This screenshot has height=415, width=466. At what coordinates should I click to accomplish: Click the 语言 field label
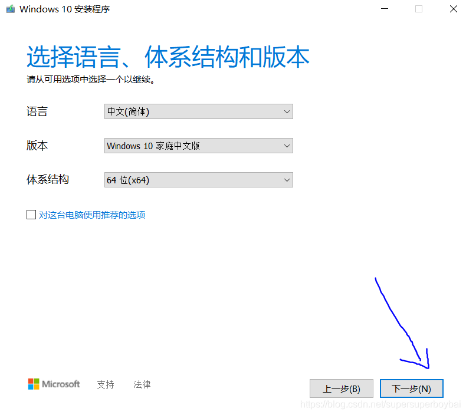[x=37, y=111]
